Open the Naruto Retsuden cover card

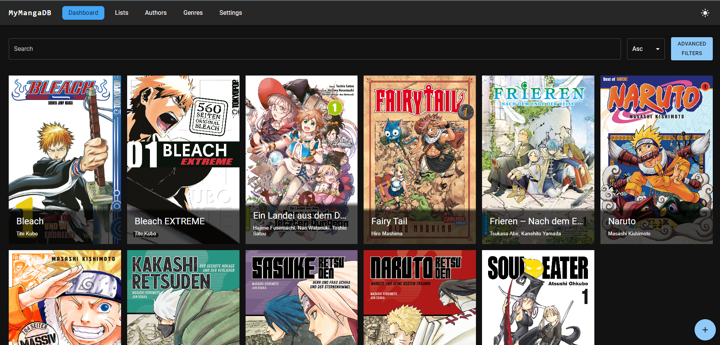[x=420, y=298]
